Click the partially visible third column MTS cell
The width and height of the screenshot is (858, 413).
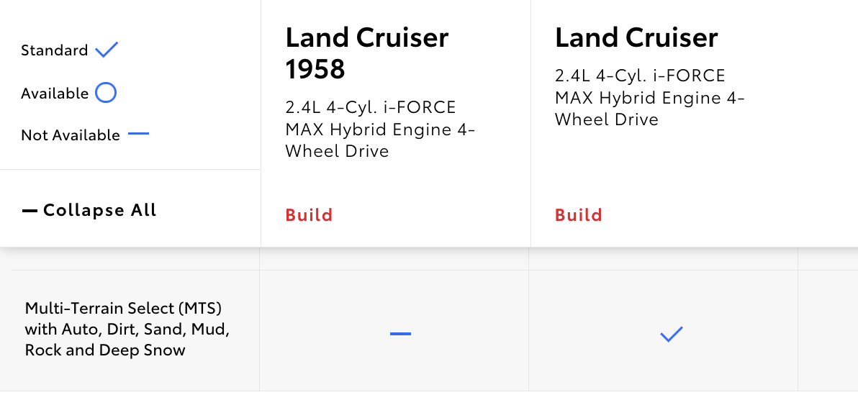tap(828, 330)
